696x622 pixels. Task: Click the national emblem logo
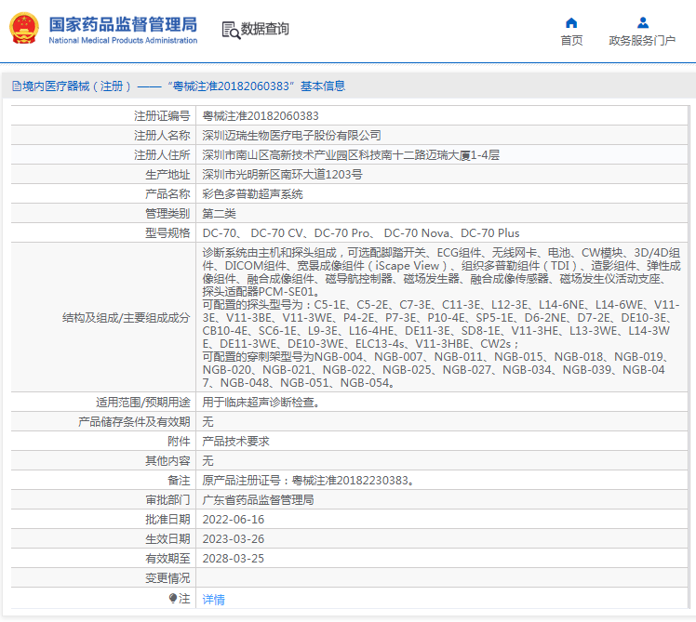24,28
